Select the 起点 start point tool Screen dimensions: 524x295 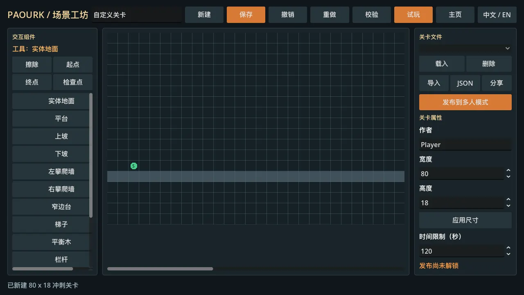[x=73, y=64]
